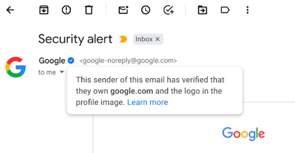The width and height of the screenshot is (295, 153).
Task: Expand the "to me" recipient details arrow
Action: 62,72
